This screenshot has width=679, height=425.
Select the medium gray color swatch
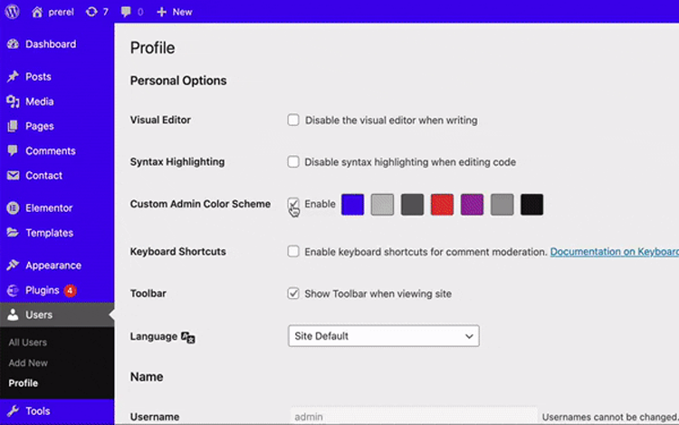click(x=502, y=205)
